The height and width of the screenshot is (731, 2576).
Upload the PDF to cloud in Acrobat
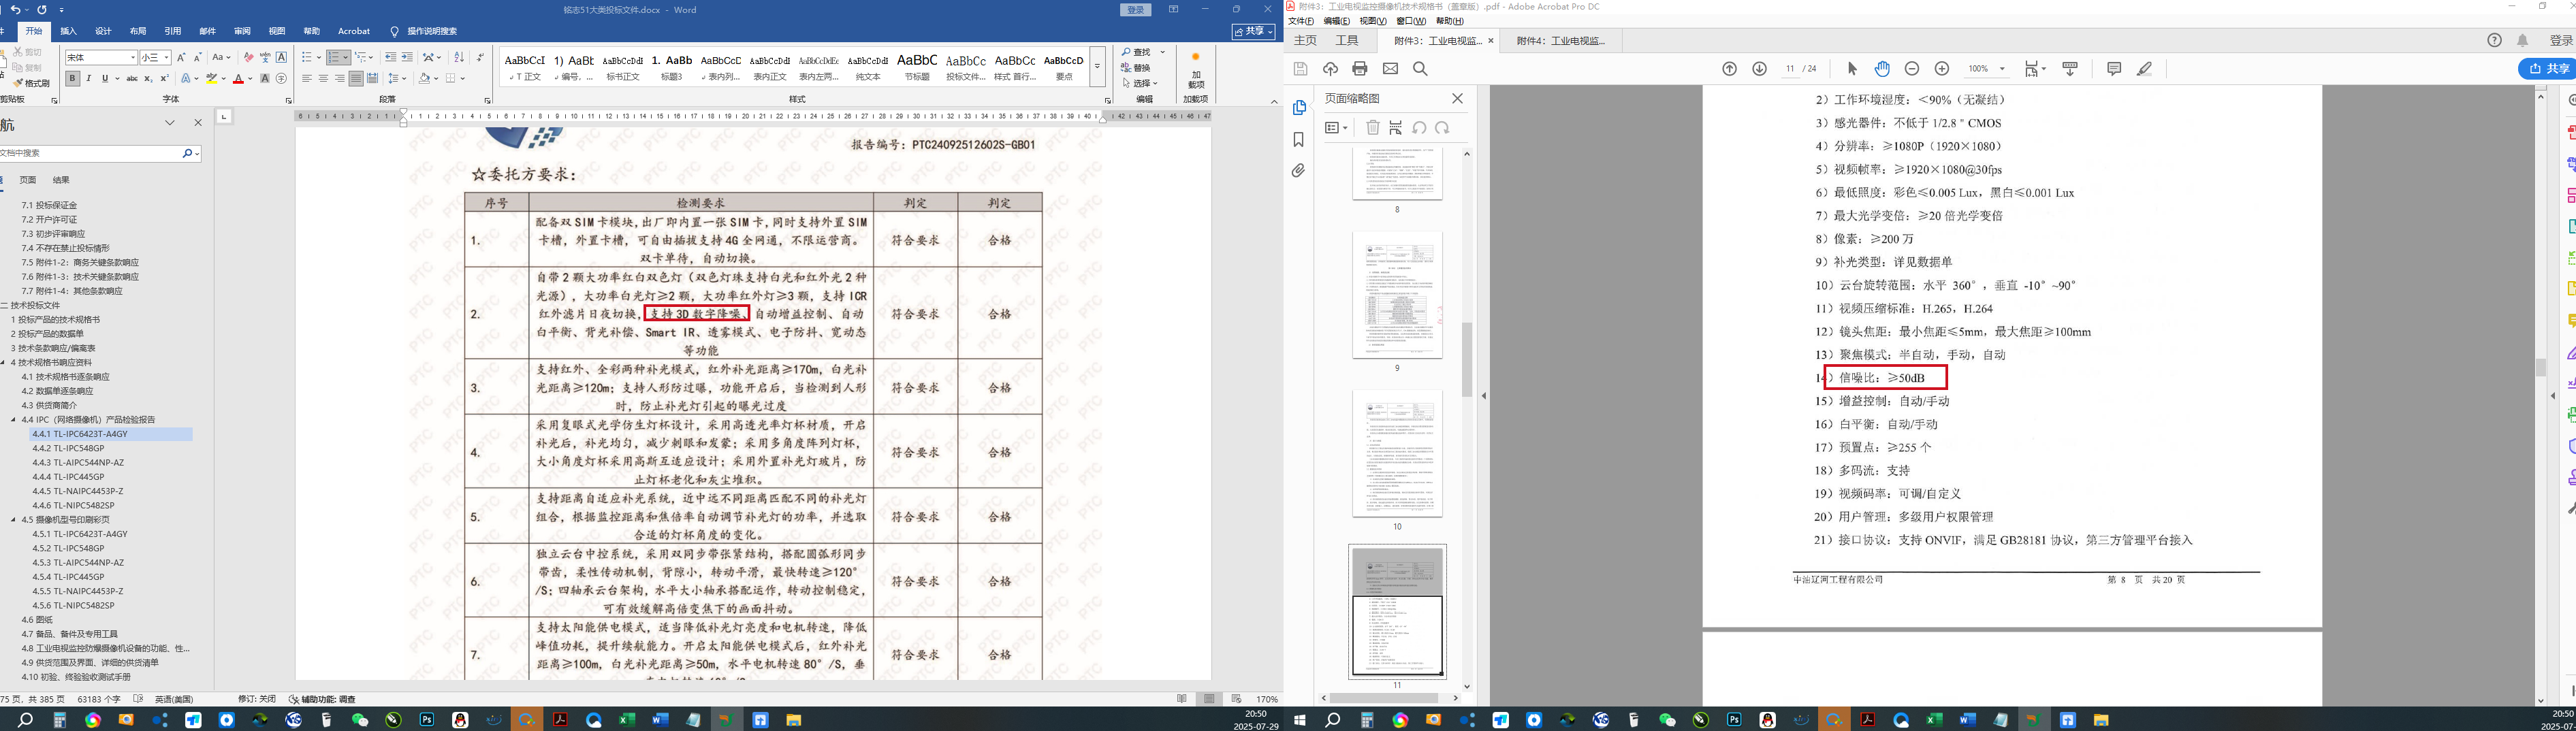(x=1330, y=69)
